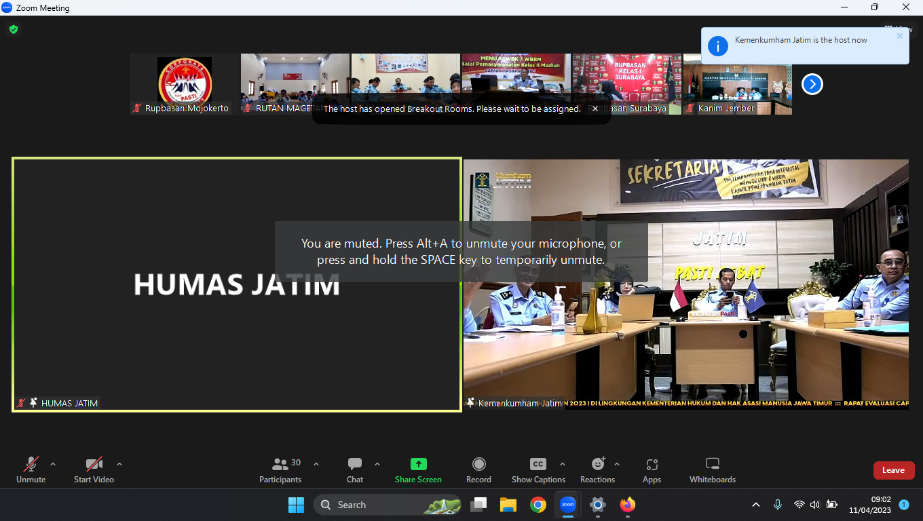This screenshot has width=923, height=521.
Task: Click the muted mic icon on HUMAS JATIM label
Action: (21, 403)
